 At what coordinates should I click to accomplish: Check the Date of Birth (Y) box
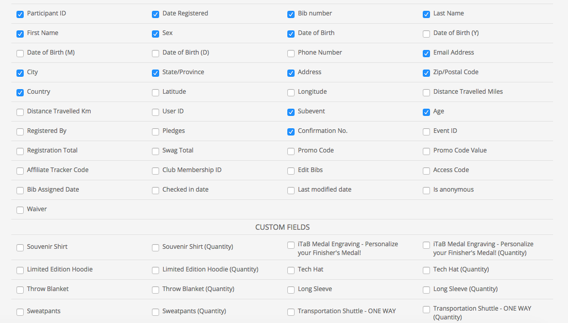426,34
